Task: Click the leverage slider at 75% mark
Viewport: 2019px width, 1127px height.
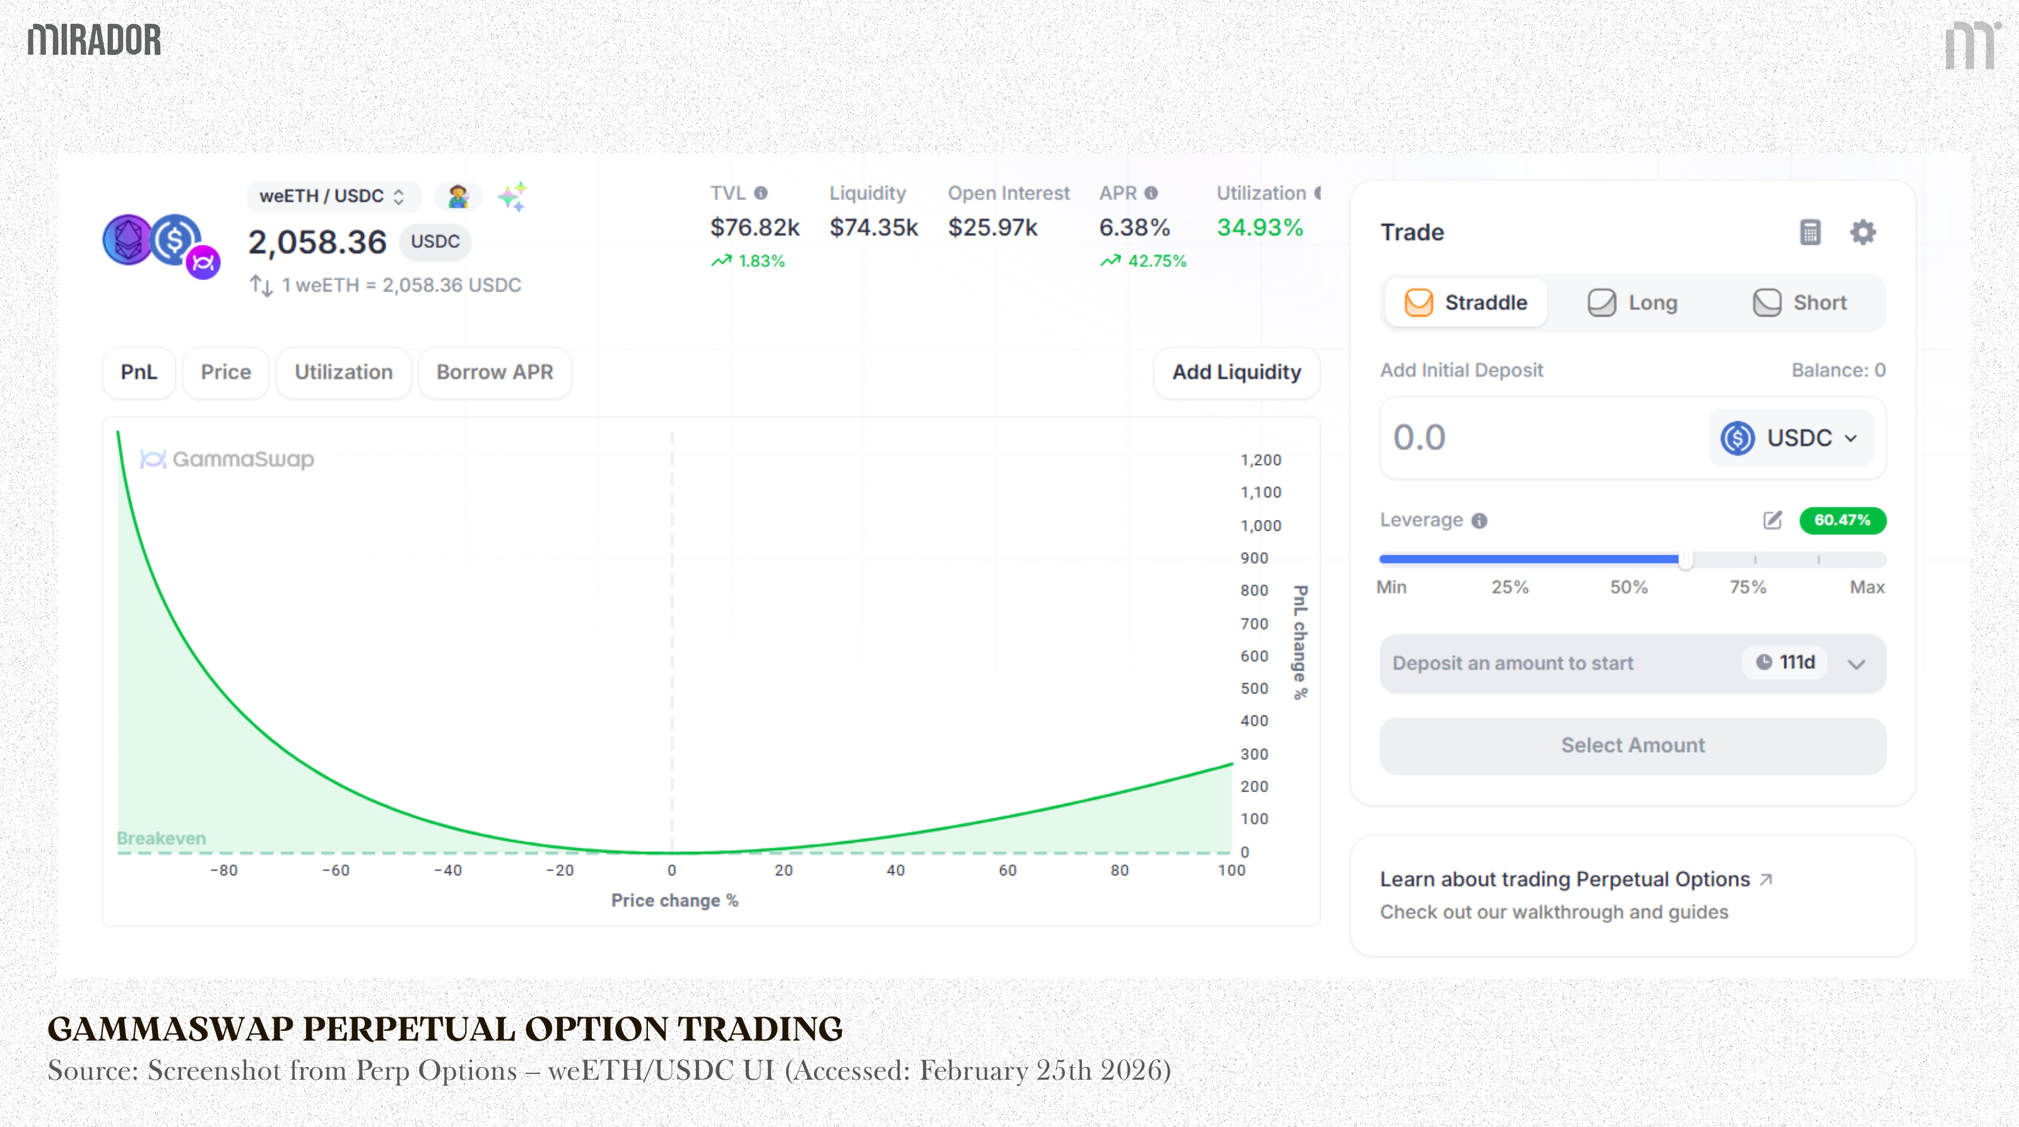Action: click(x=1755, y=560)
